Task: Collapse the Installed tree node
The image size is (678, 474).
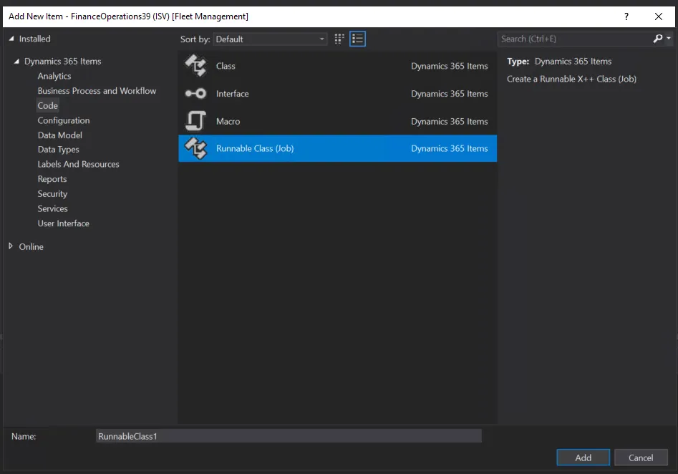Action: tap(11, 39)
